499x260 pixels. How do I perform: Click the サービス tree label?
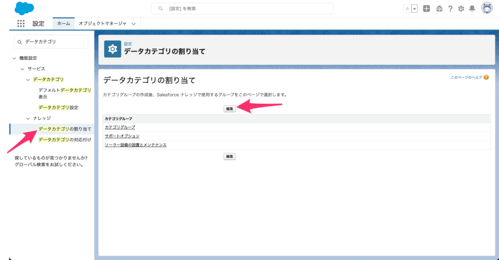click(x=36, y=69)
